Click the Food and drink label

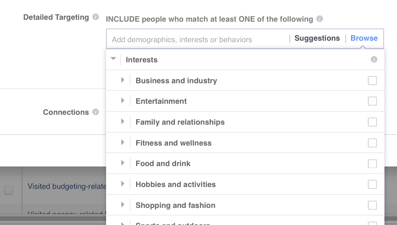pos(163,164)
